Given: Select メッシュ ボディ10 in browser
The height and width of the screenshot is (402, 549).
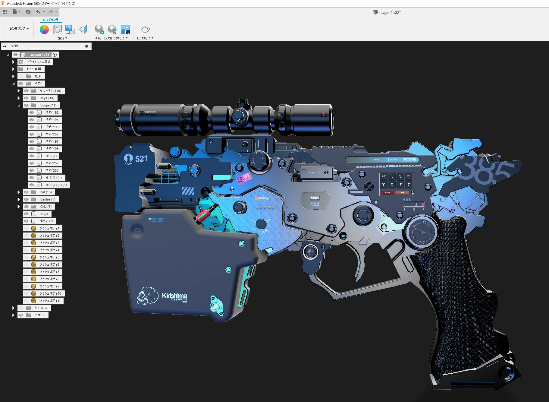Looking at the screenshot, I should pos(44,293).
